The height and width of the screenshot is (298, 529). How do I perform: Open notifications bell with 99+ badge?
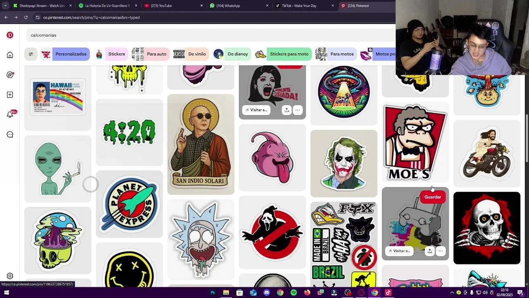pyautogui.click(x=11, y=114)
